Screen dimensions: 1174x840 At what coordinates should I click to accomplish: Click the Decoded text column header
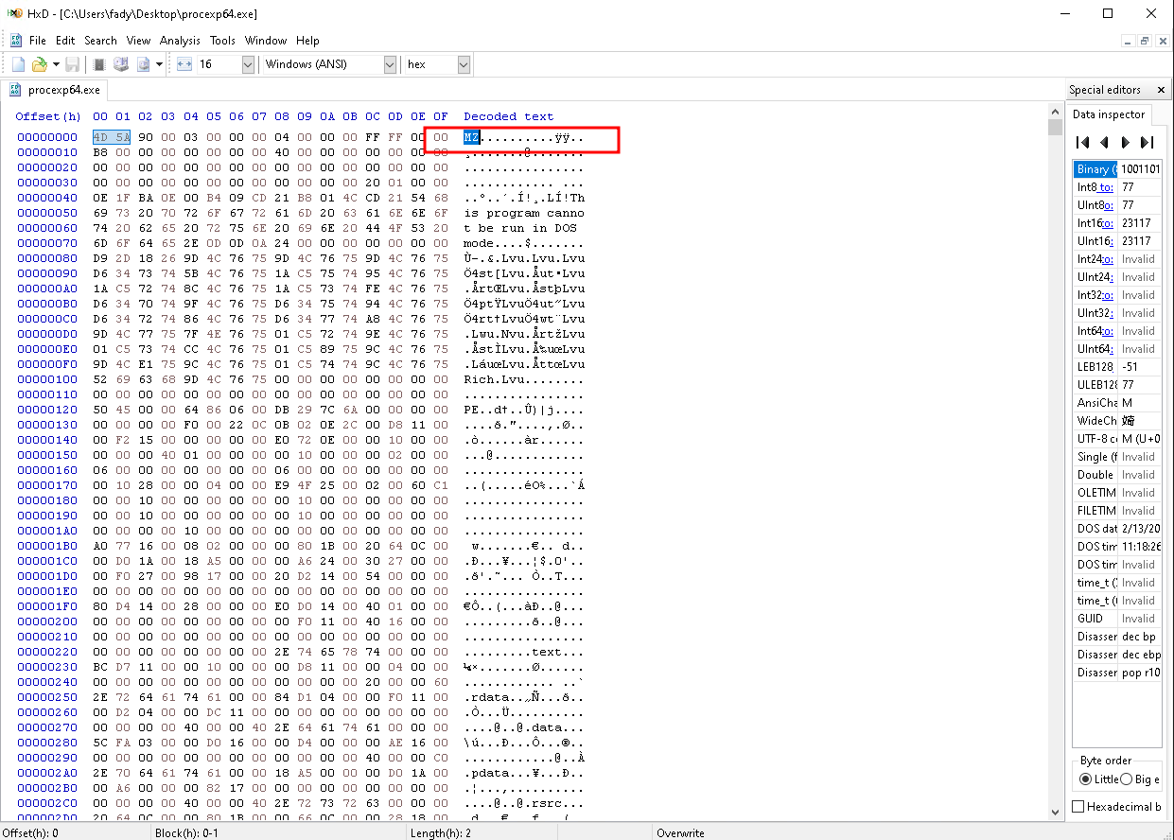(x=509, y=116)
